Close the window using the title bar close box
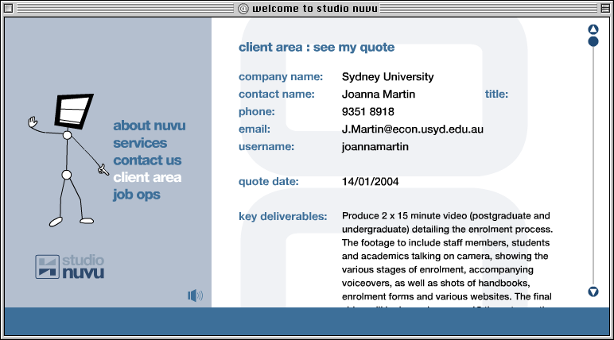614x340 pixels. pos(10,8)
